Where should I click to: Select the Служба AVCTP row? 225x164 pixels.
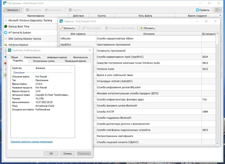point(154,112)
